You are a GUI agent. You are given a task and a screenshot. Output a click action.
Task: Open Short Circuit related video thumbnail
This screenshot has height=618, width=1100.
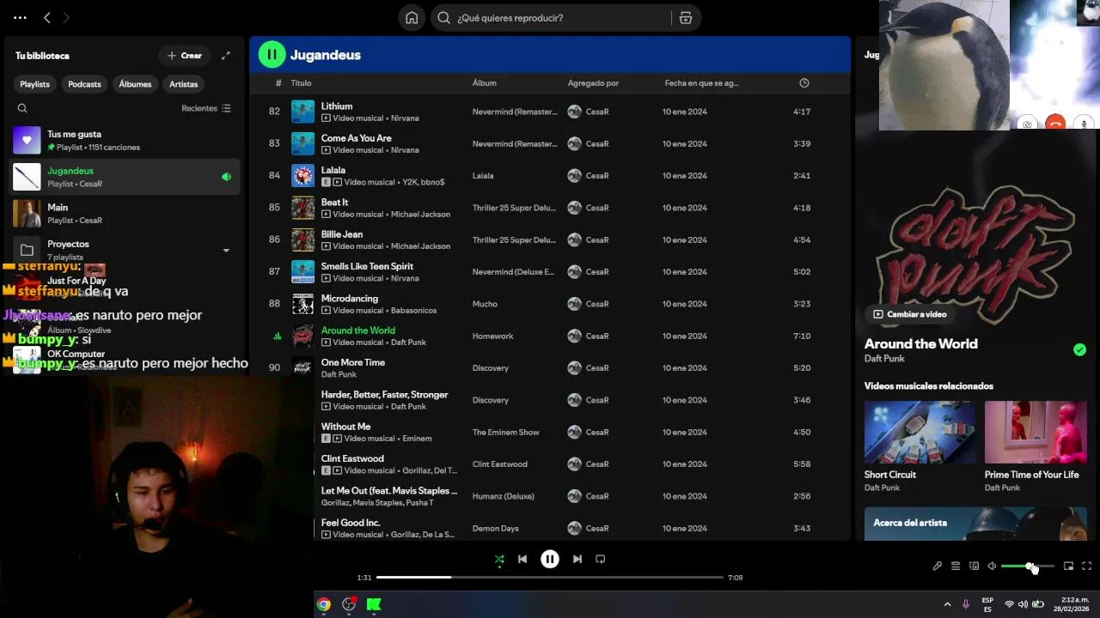(x=920, y=432)
